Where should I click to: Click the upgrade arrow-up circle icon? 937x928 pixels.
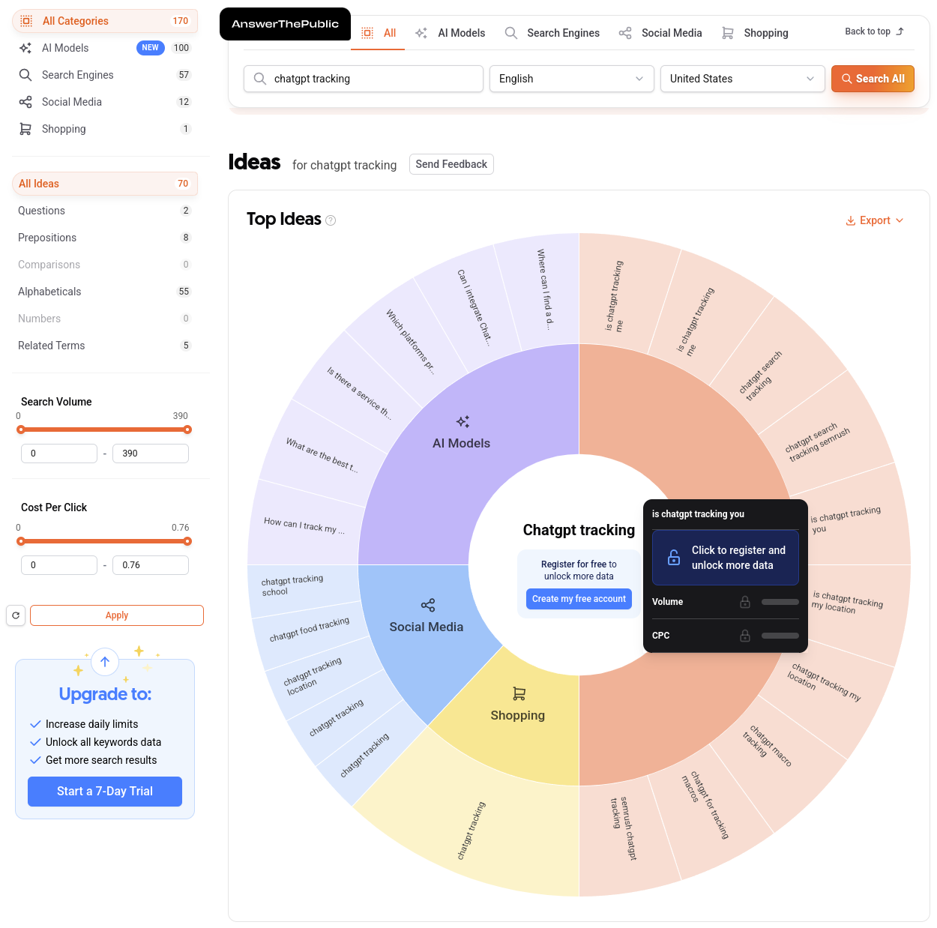coord(105,661)
